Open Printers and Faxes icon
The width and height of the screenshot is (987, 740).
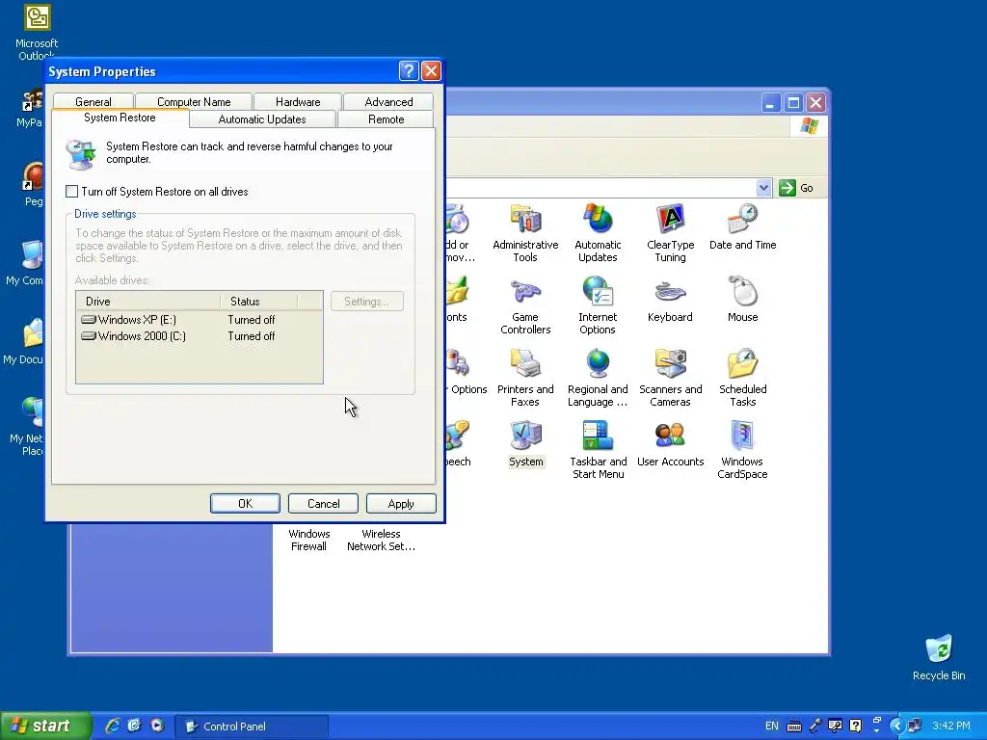tap(525, 378)
